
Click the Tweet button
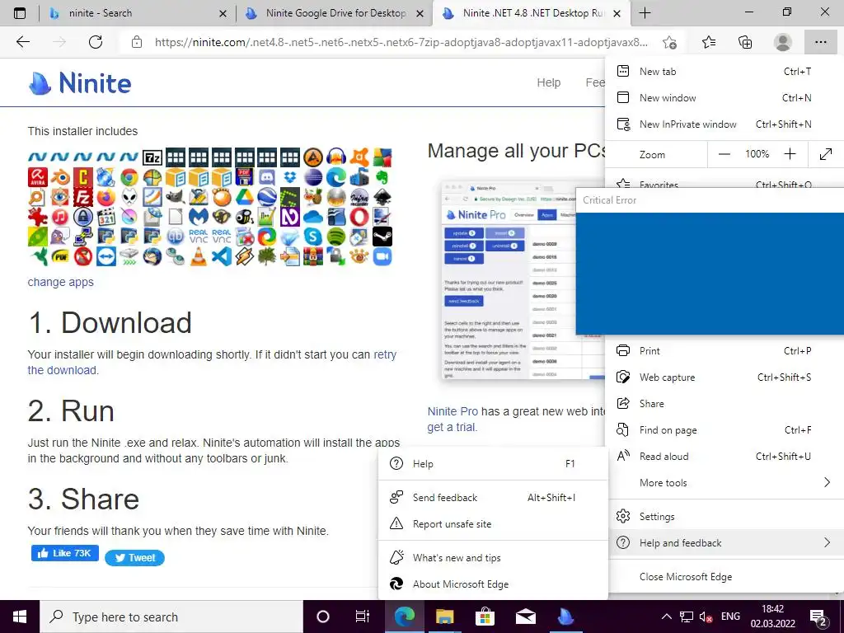coord(134,558)
